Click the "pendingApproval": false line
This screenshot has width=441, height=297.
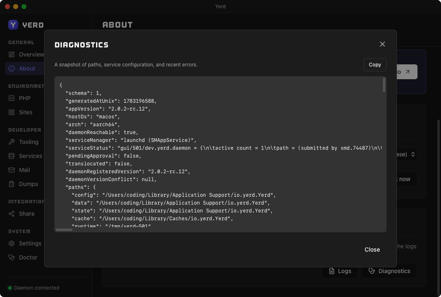coord(103,156)
